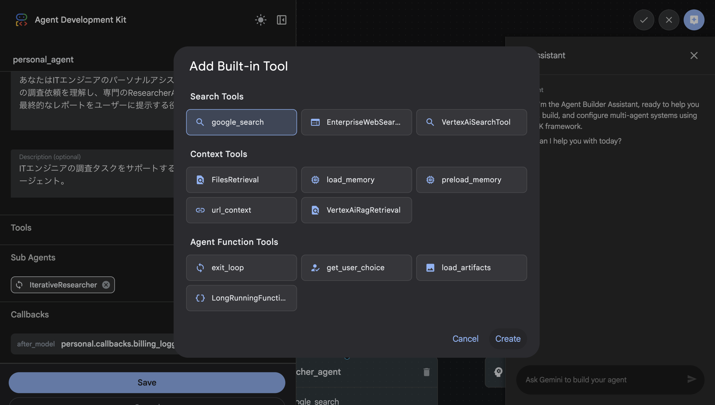
Task: Click the Ask Gemini input field
Action: pos(600,379)
